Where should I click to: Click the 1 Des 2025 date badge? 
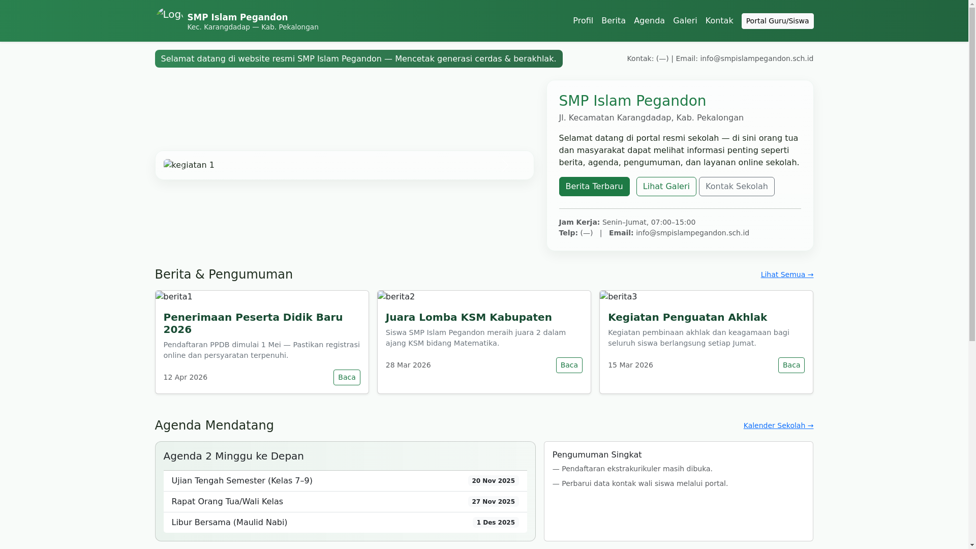[x=496, y=523]
